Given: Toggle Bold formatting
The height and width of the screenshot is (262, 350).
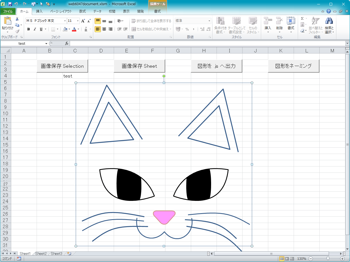Looking at the screenshot, I should pyautogui.click(x=28, y=29).
